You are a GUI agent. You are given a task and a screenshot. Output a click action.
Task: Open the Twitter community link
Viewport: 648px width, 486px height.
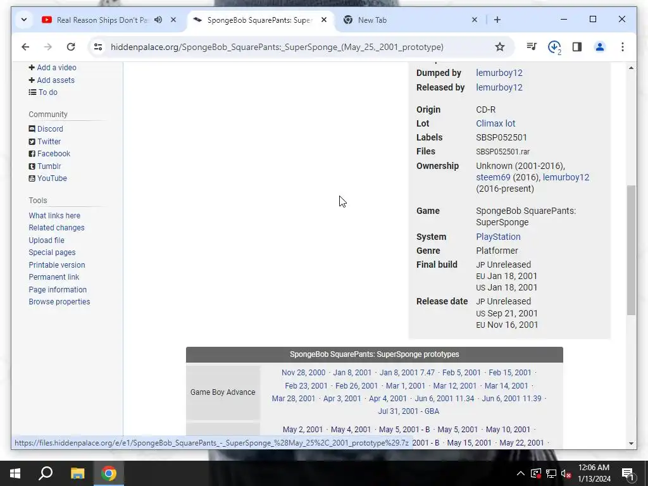[49, 141]
